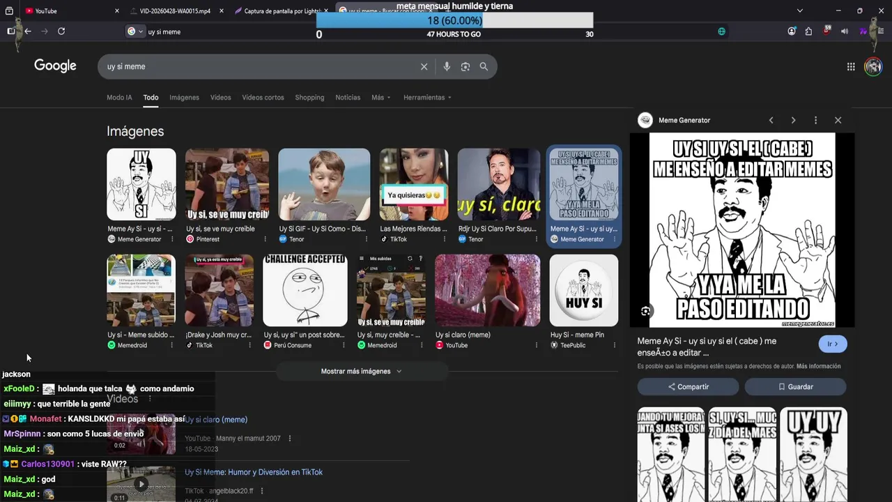Switch to the VID-20260428-WA0015.mp4 browser tab
Viewport: 892px width, 502px height.
tap(175, 11)
